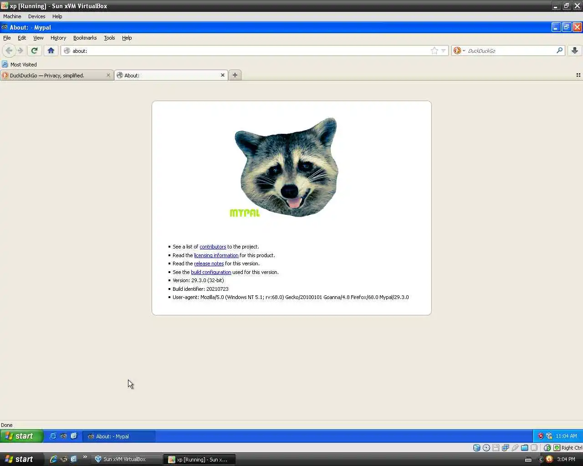The image size is (583, 466).
Task: Open the Downloads arrow button
Action: 575,51
